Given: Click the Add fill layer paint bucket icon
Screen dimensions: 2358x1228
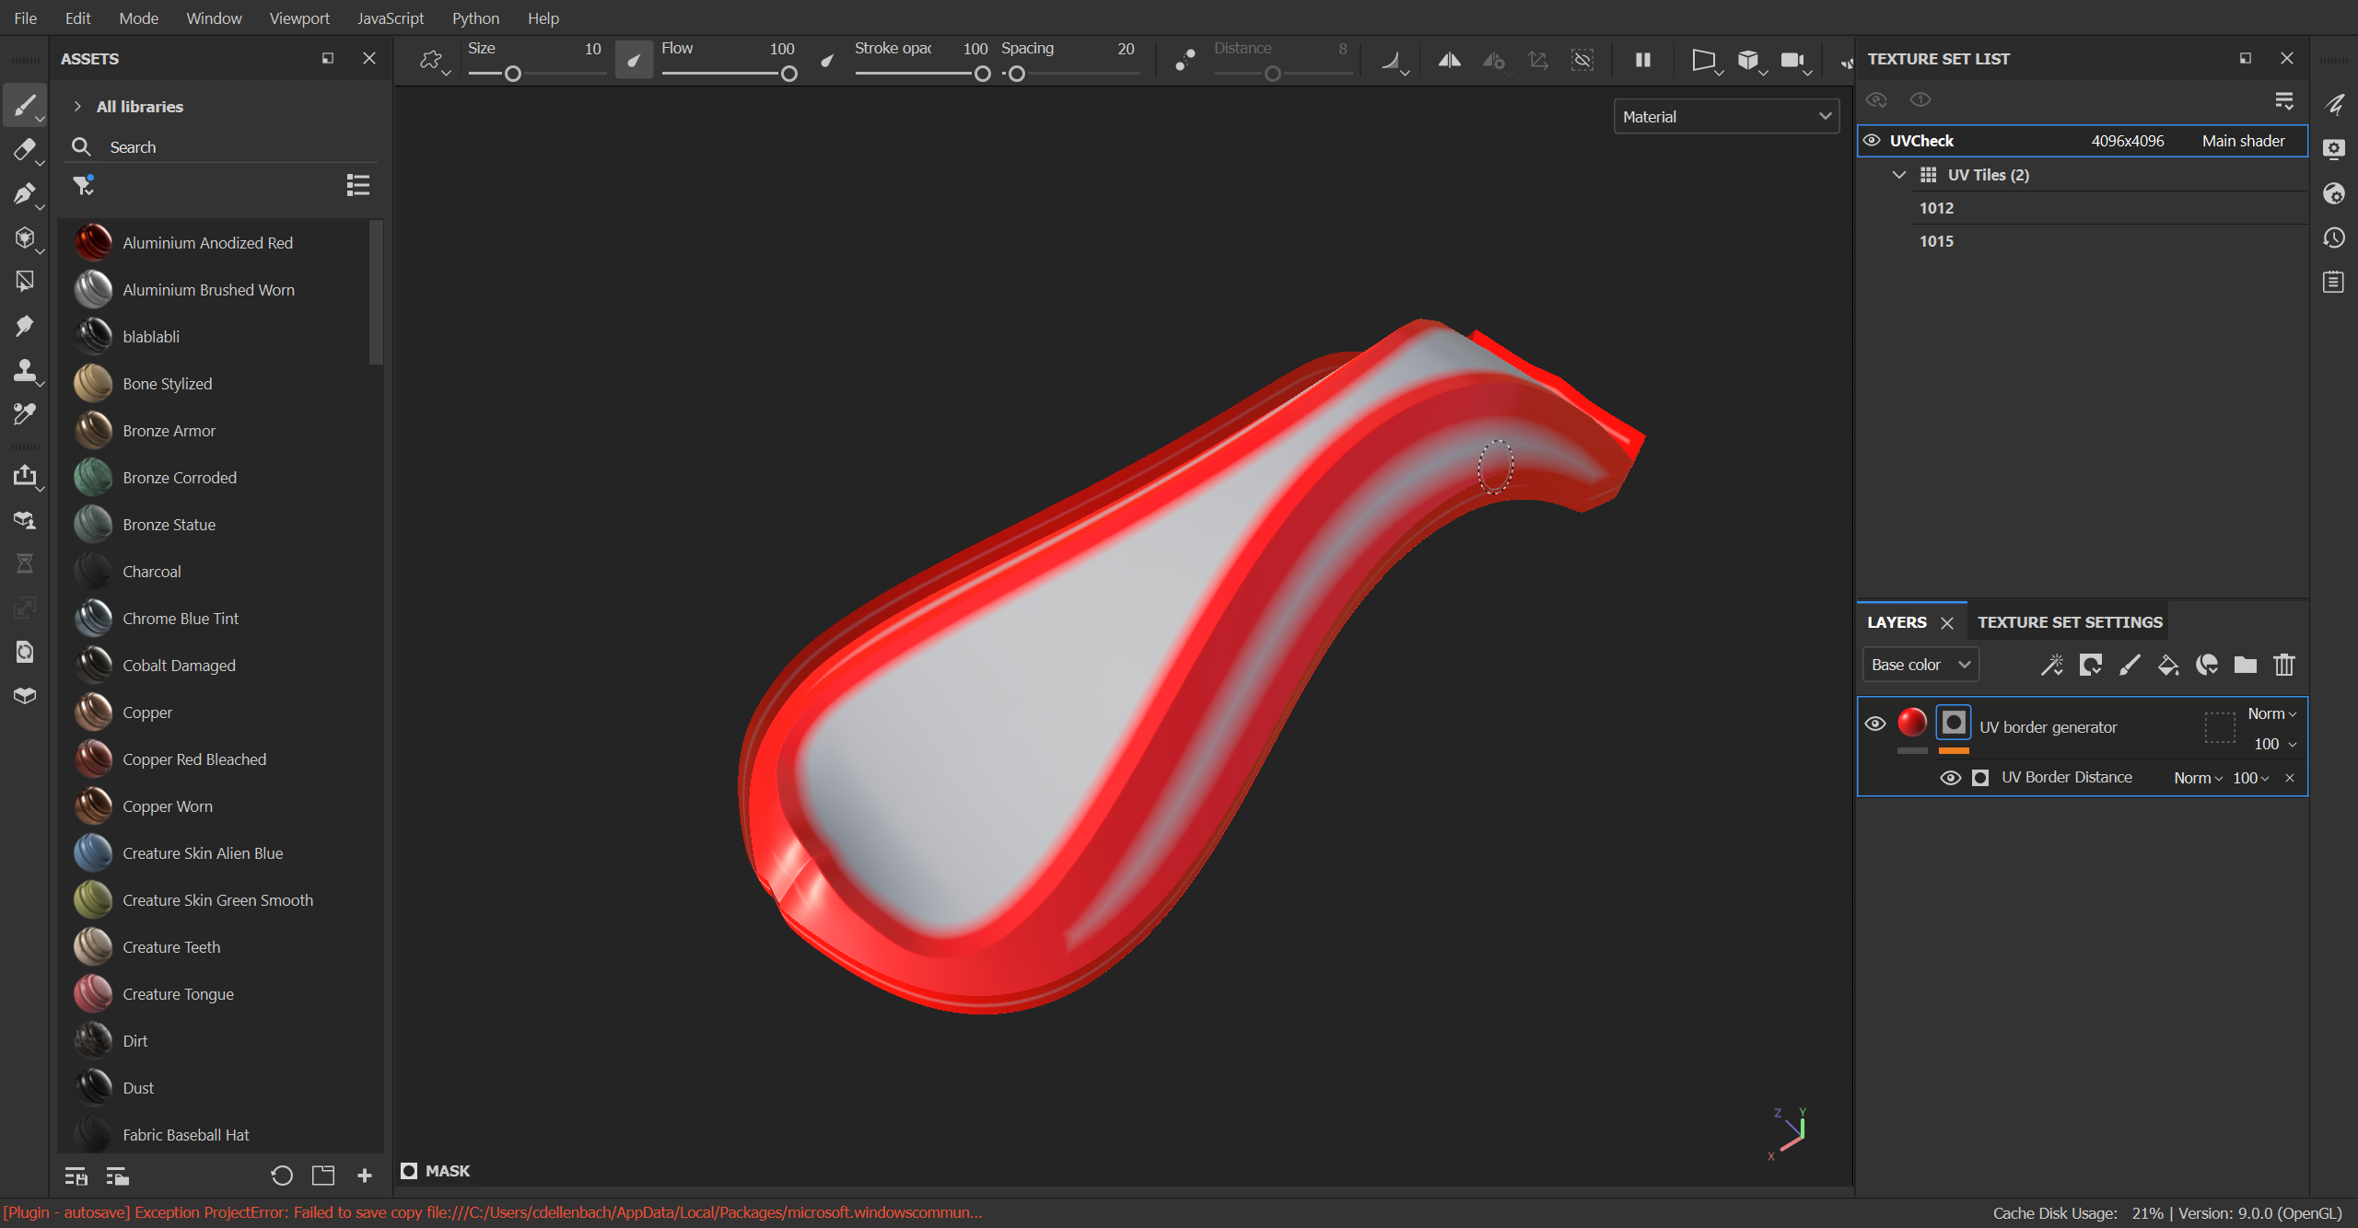Looking at the screenshot, I should [2167, 666].
